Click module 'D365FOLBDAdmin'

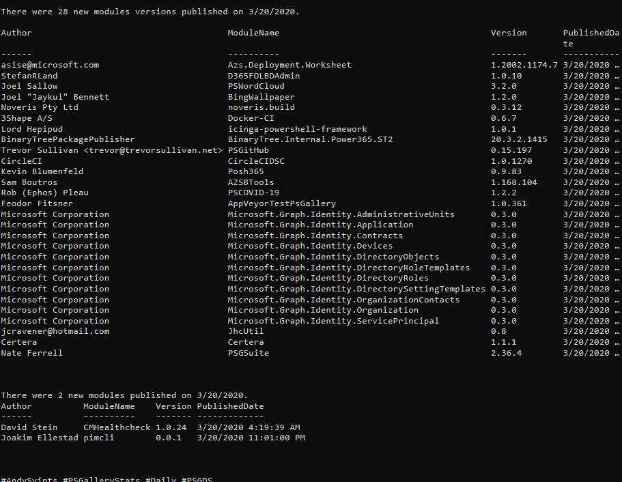tap(264, 76)
